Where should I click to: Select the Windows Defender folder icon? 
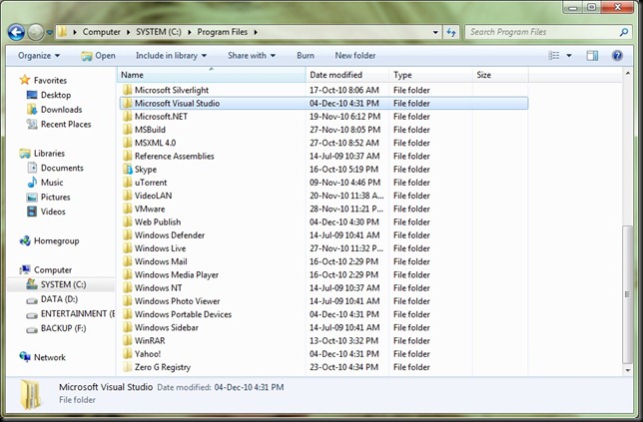tap(128, 234)
